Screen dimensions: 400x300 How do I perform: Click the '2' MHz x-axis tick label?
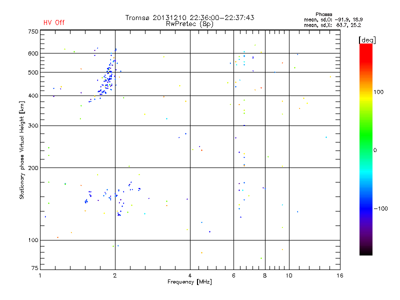tap(115, 275)
